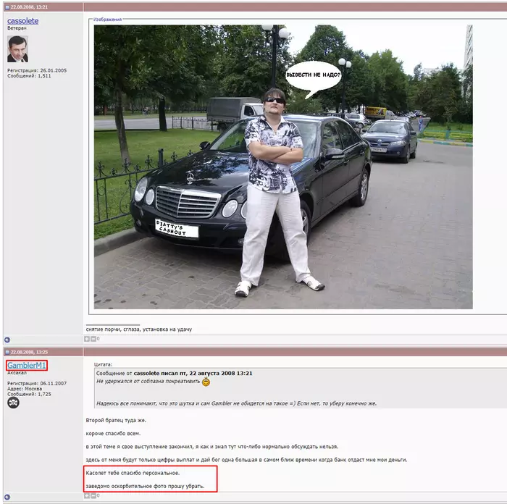Click GamblerM1's skull avatar icon
Image resolution: width=507 pixels, height=504 pixels.
13,403
